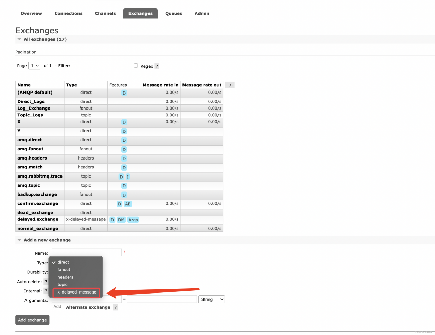Click into the Filter text field

point(100,66)
